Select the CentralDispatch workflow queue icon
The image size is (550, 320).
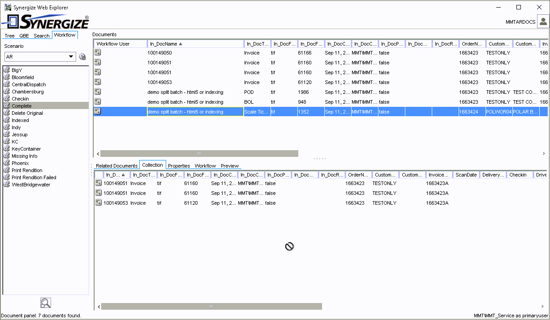click(x=7, y=84)
